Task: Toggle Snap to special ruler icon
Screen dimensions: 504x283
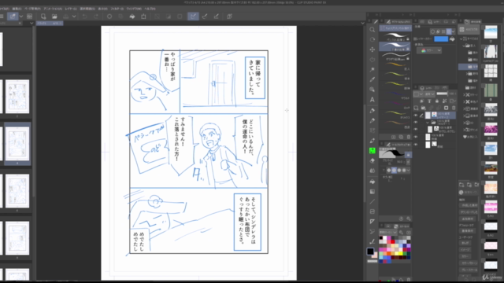Action: point(205,17)
